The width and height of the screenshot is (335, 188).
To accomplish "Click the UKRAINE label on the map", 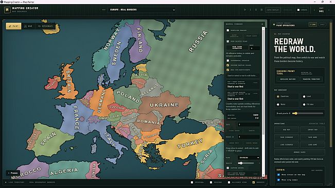I will tap(164, 105).
